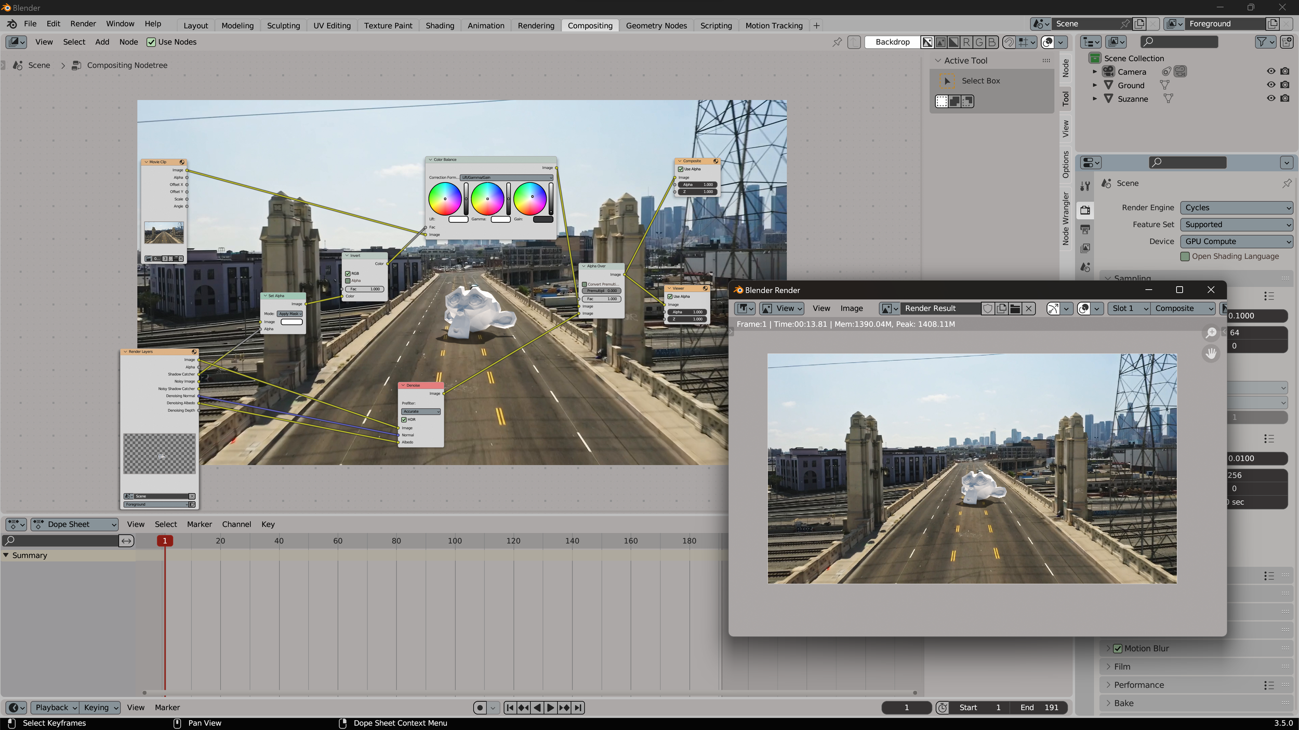Toggle the Use Nodes checkbox
1299x730 pixels.
(151, 42)
